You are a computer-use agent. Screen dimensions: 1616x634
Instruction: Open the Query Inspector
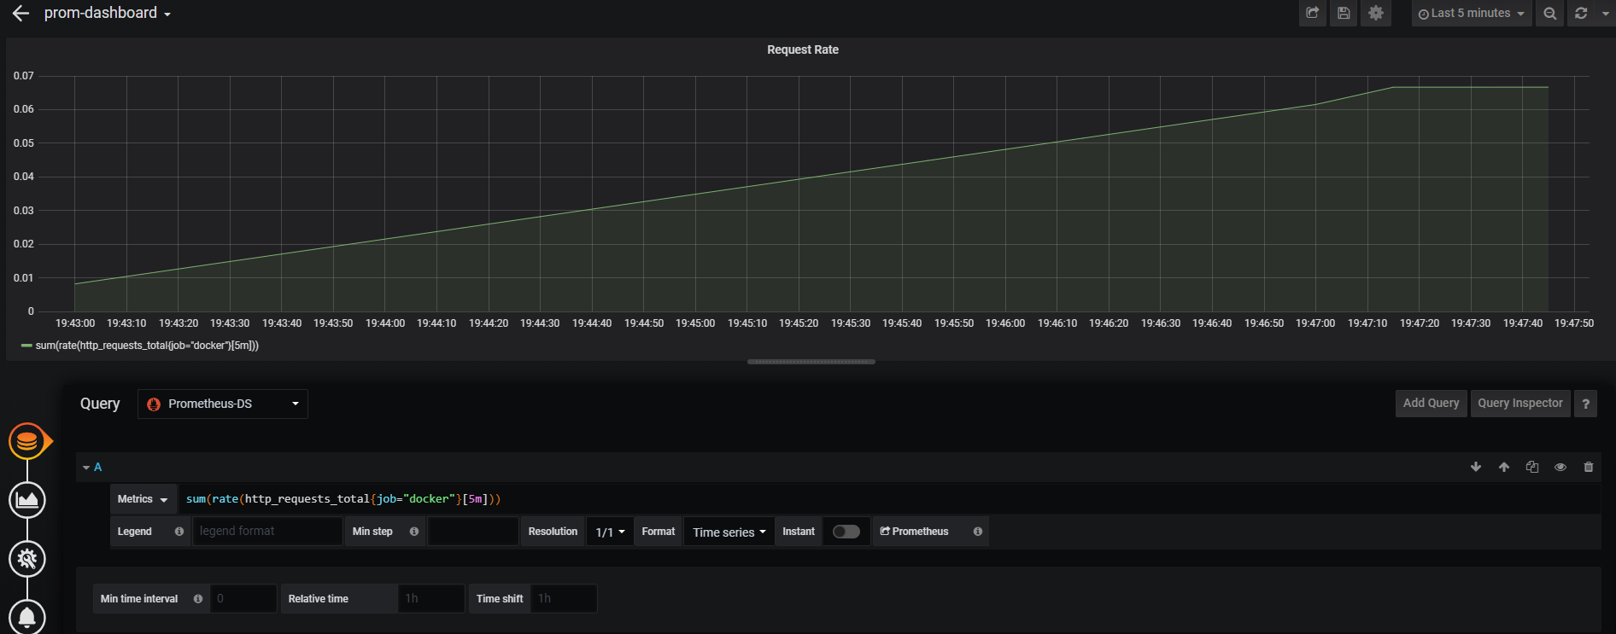(1520, 404)
